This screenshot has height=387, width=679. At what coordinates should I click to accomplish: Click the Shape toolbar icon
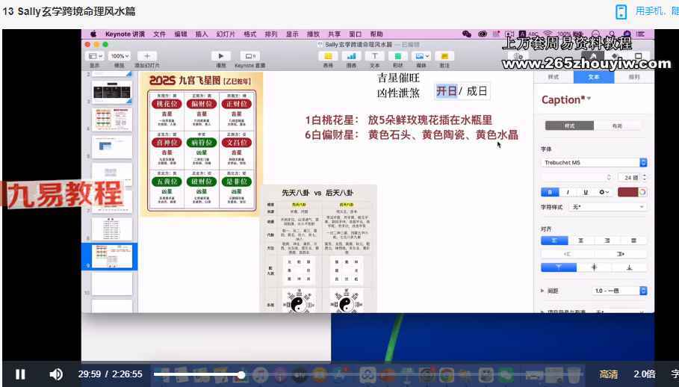coord(397,56)
